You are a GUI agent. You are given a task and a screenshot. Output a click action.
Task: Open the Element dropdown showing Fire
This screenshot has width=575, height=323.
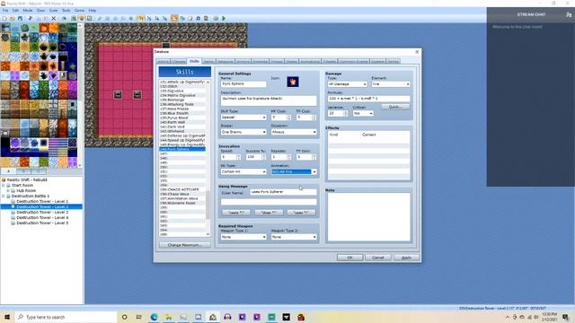click(391, 84)
